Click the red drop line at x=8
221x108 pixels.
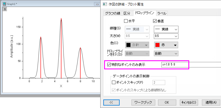[x=80, y=63]
